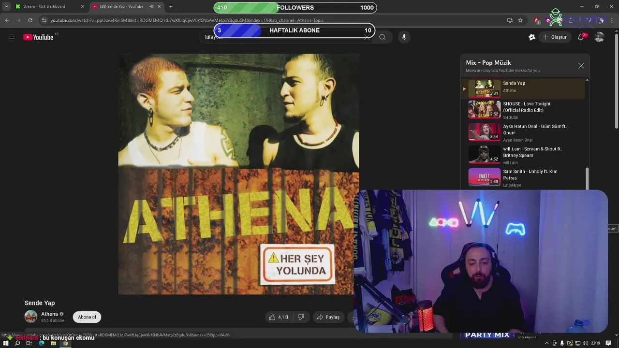Launch Microsoft Edge from taskbar
The height and width of the screenshot is (348, 619).
pyautogui.click(x=42, y=343)
